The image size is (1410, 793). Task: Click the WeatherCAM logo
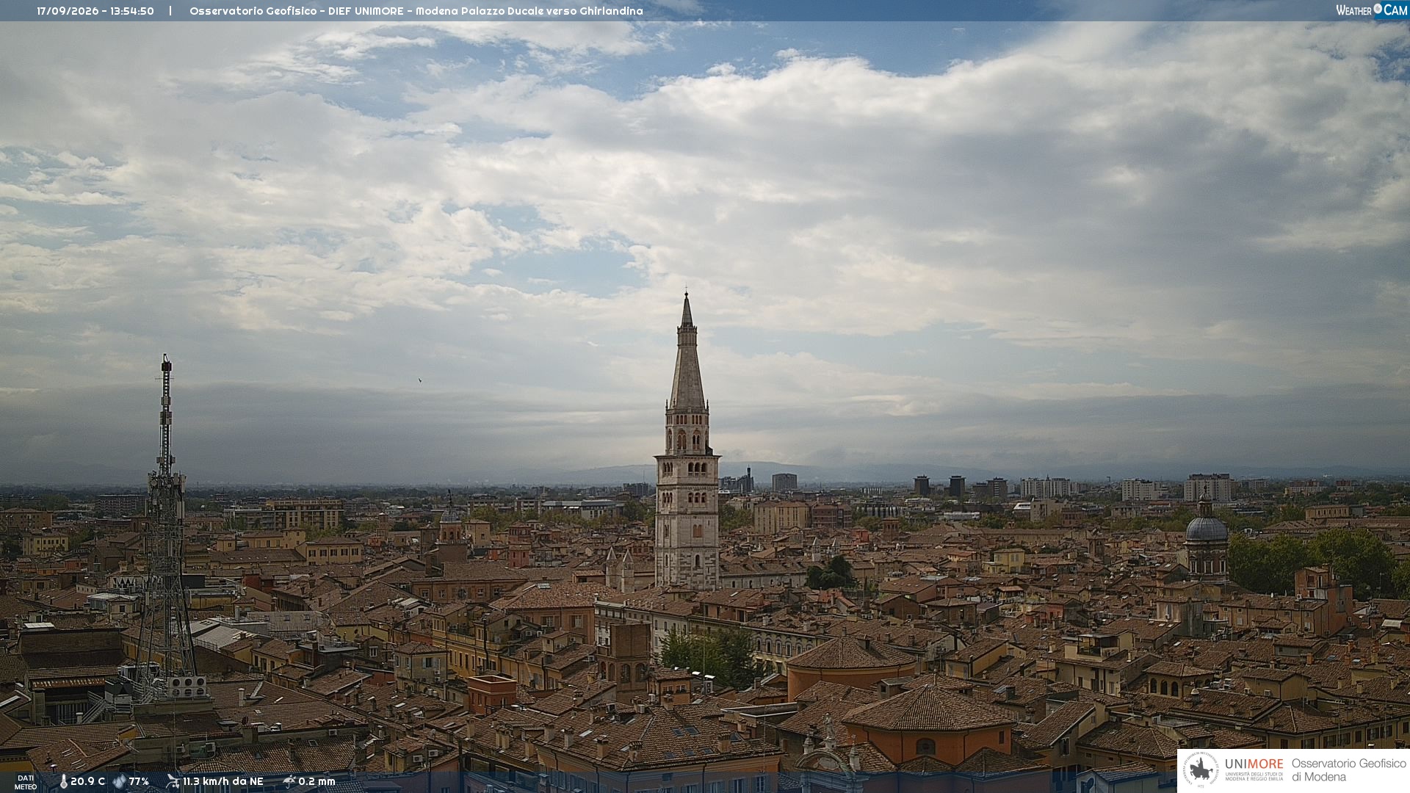[x=1371, y=10]
